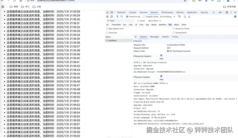Open blue network settings gear
Image resolution: width=238 pixels, height=138 pixels.
pyautogui.click(x=235, y=17)
